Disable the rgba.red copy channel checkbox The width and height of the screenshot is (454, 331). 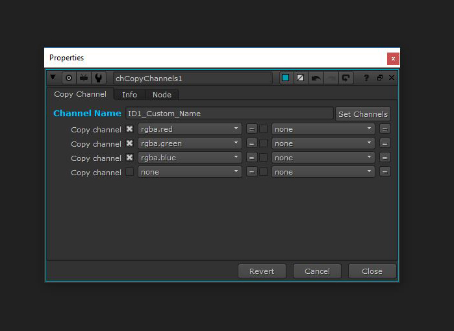click(x=130, y=129)
